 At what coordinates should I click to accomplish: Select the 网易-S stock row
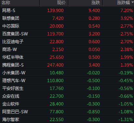(67, 10)
